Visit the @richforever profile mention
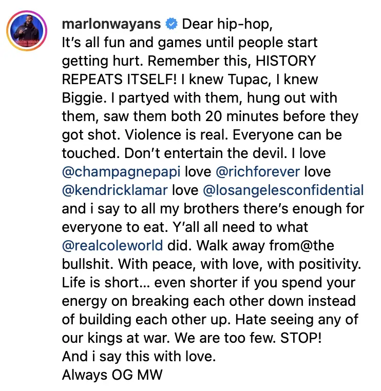Viewport: 381px width, 391px height. tap(258, 172)
